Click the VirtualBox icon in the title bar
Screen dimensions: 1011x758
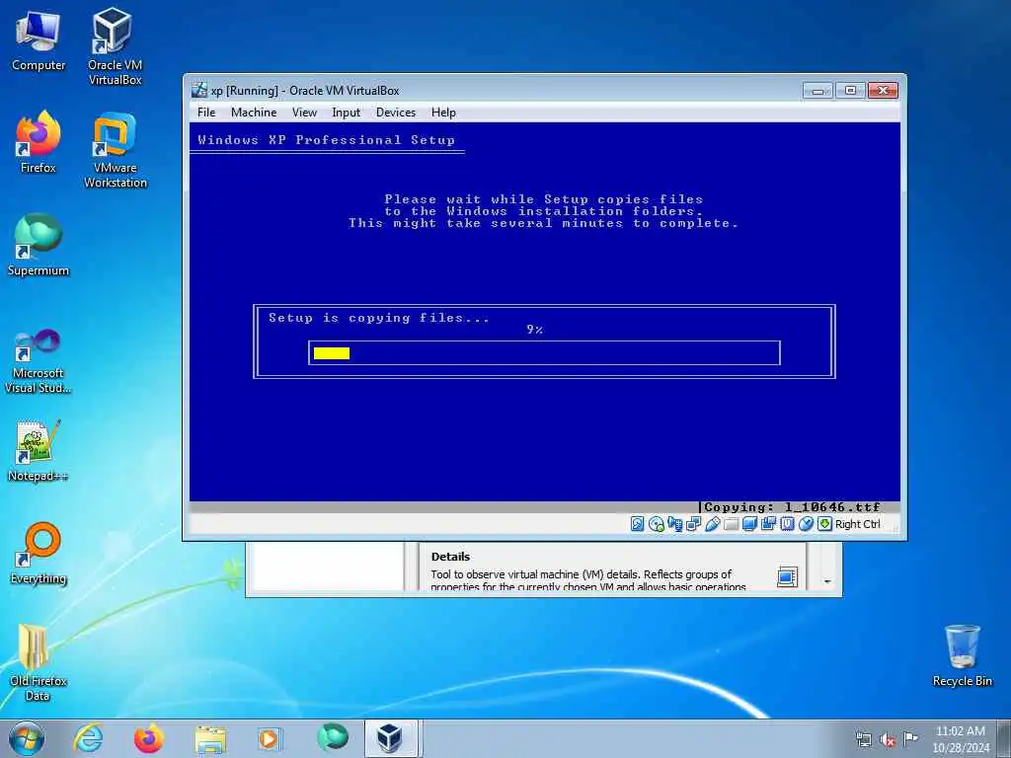(x=199, y=90)
